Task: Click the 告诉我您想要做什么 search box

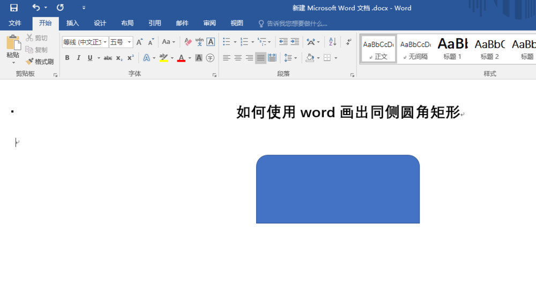Action: point(293,24)
